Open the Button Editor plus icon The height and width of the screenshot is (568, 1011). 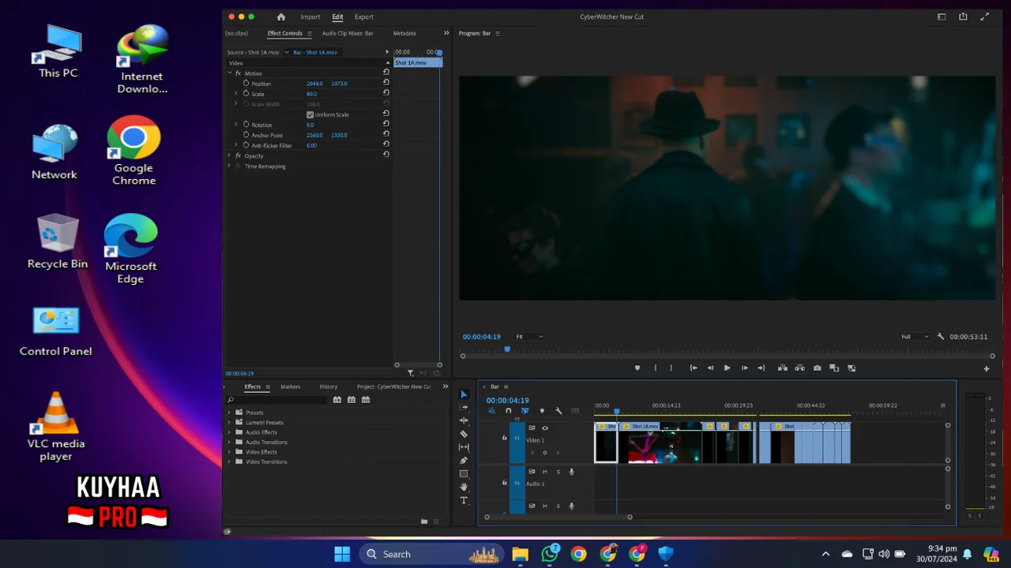986,368
